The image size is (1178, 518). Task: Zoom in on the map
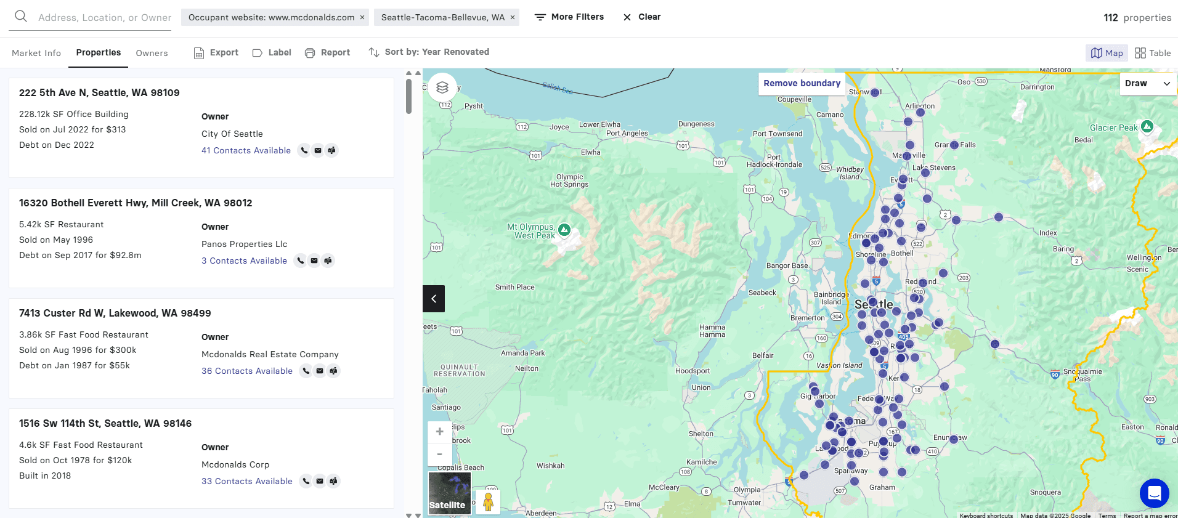[x=439, y=432]
